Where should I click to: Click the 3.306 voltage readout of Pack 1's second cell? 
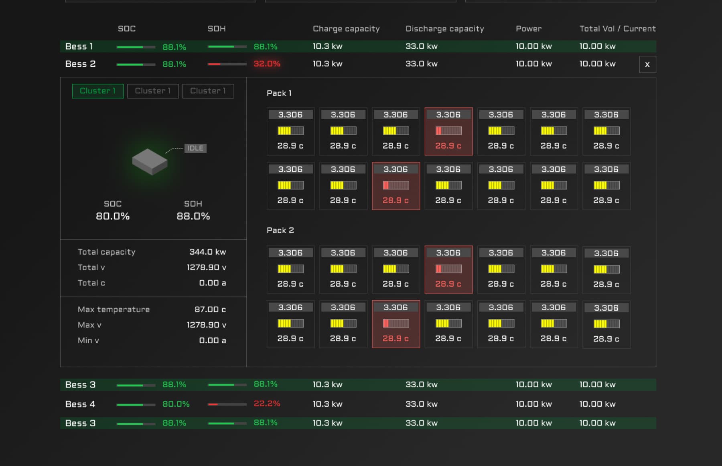(343, 114)
